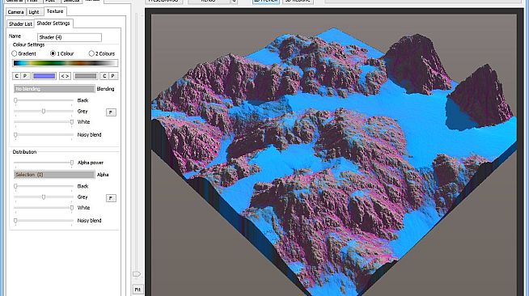529x296 pixels.
Task: Click the C button beside the blue swatch
Action: click(16, 76)
